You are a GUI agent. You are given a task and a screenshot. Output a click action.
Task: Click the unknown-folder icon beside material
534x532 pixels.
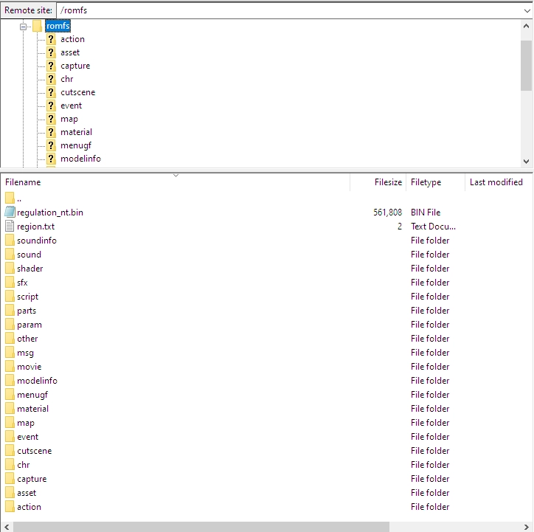point(51,133)
